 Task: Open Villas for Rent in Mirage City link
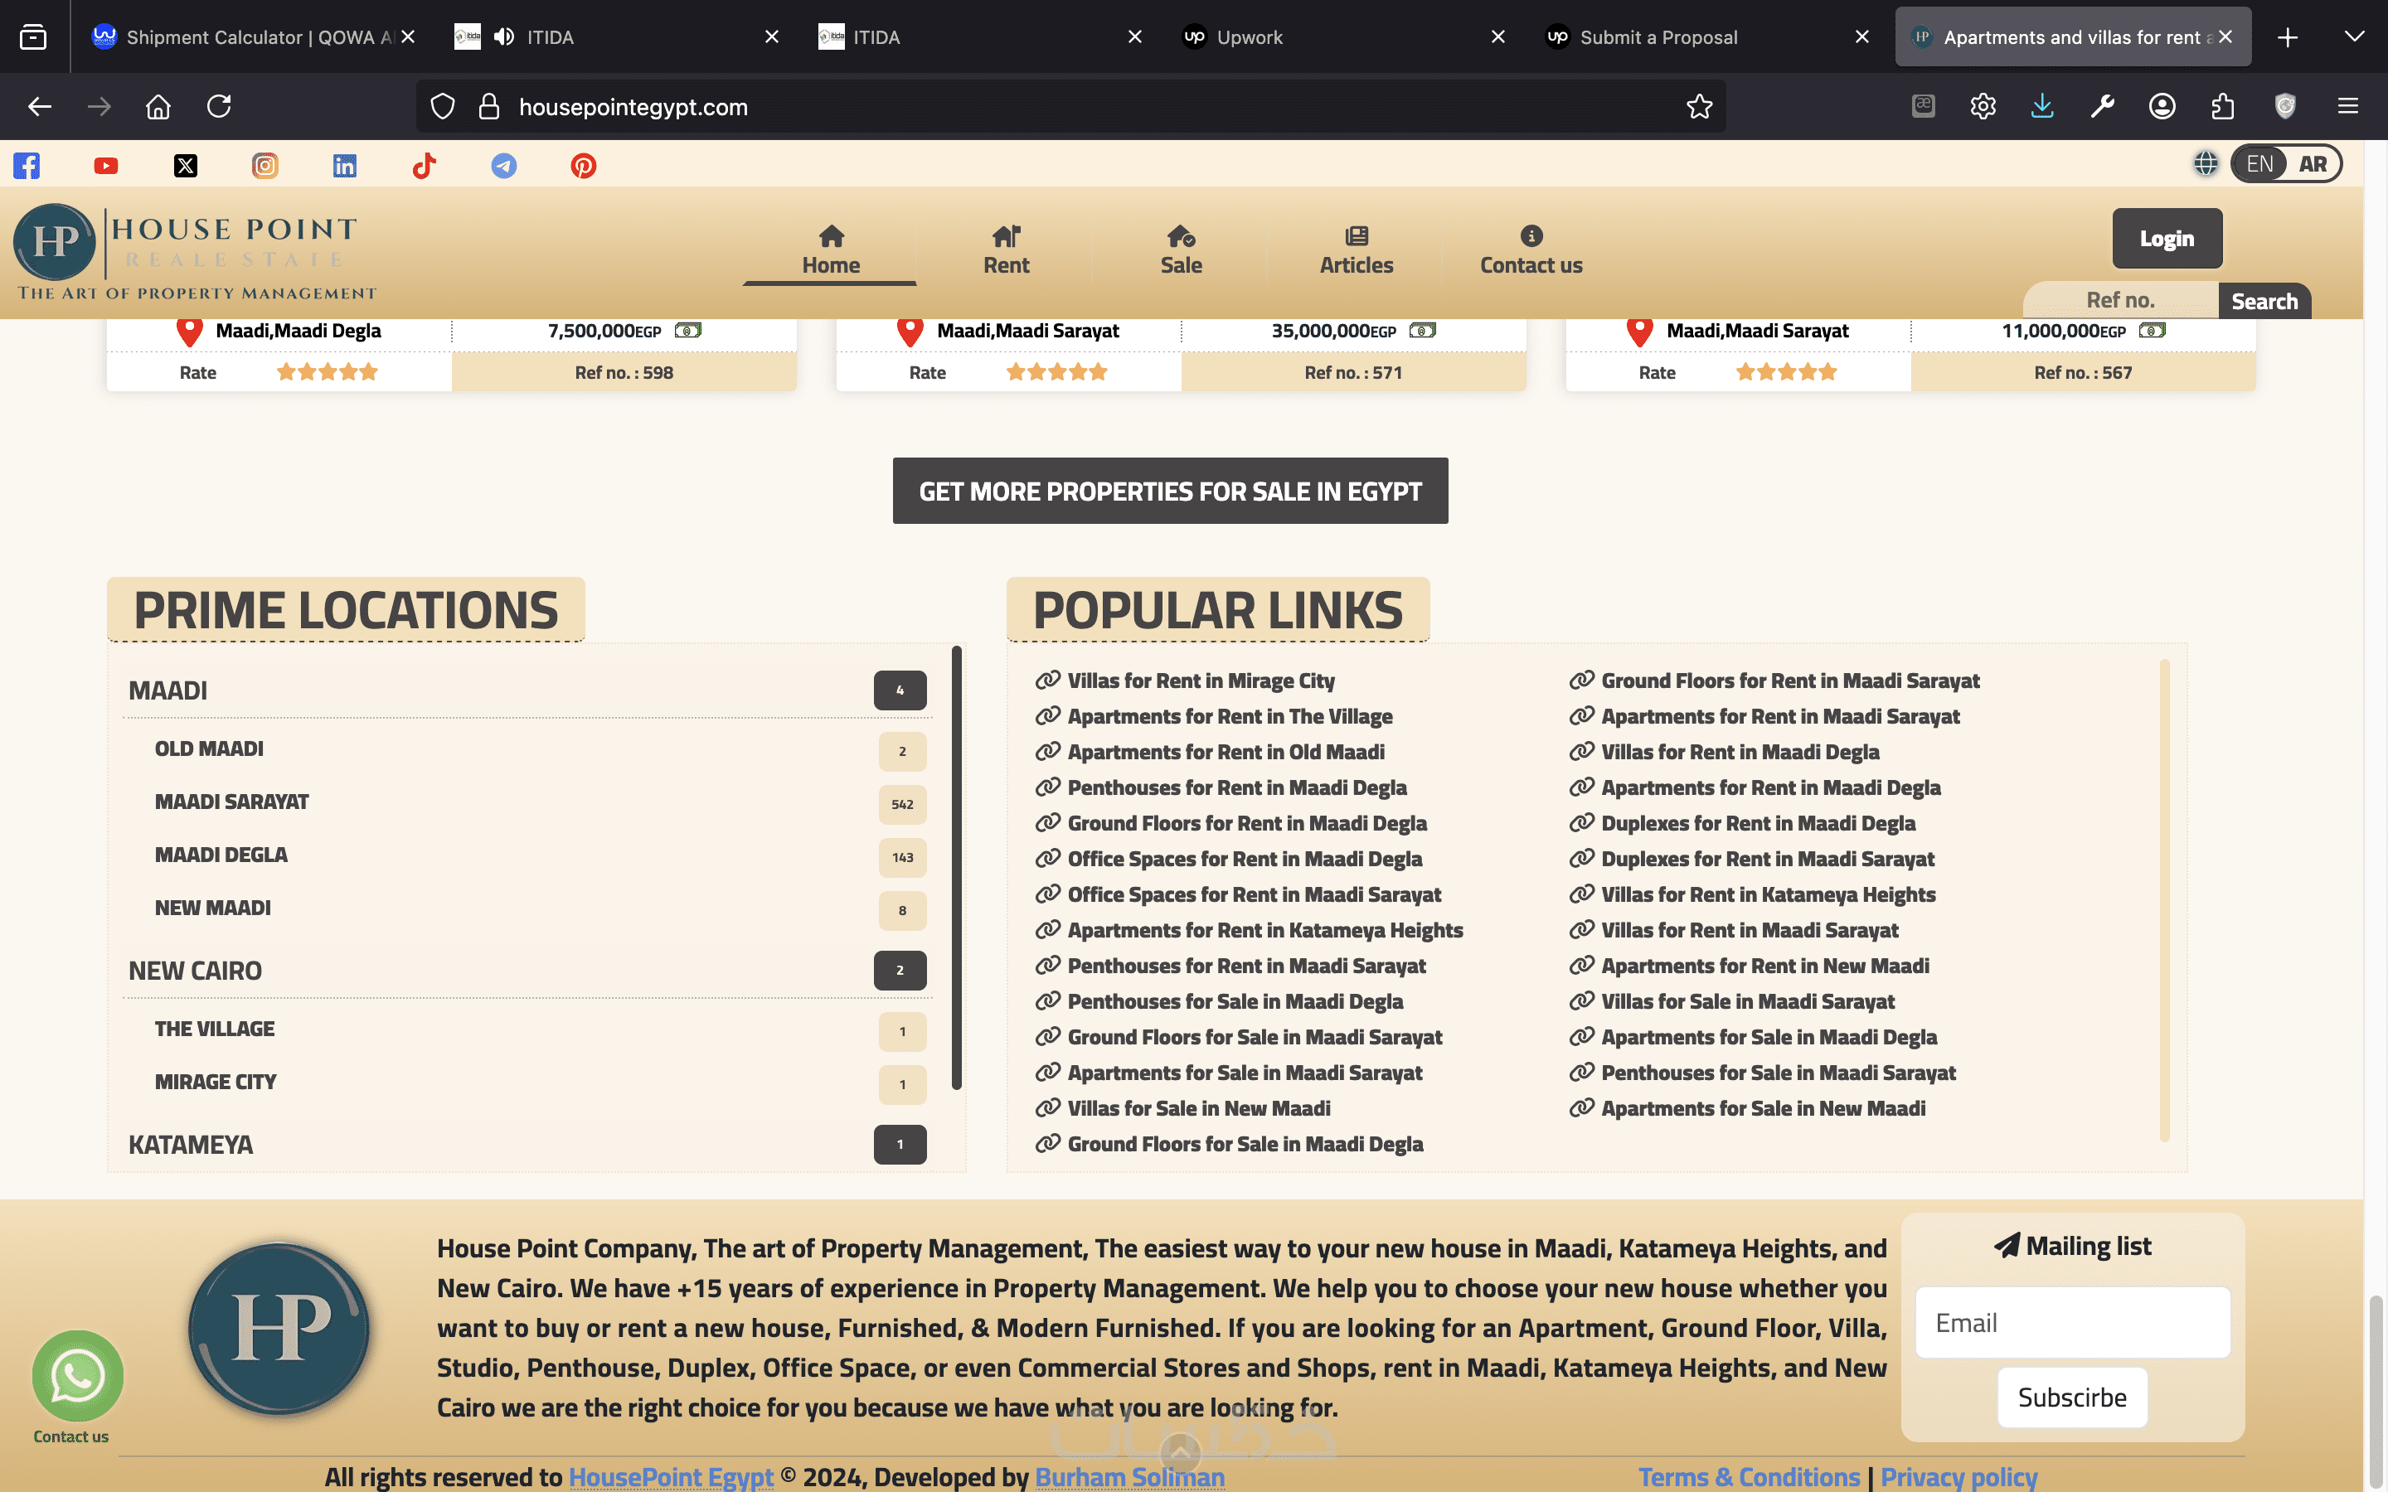[1200, 681]
